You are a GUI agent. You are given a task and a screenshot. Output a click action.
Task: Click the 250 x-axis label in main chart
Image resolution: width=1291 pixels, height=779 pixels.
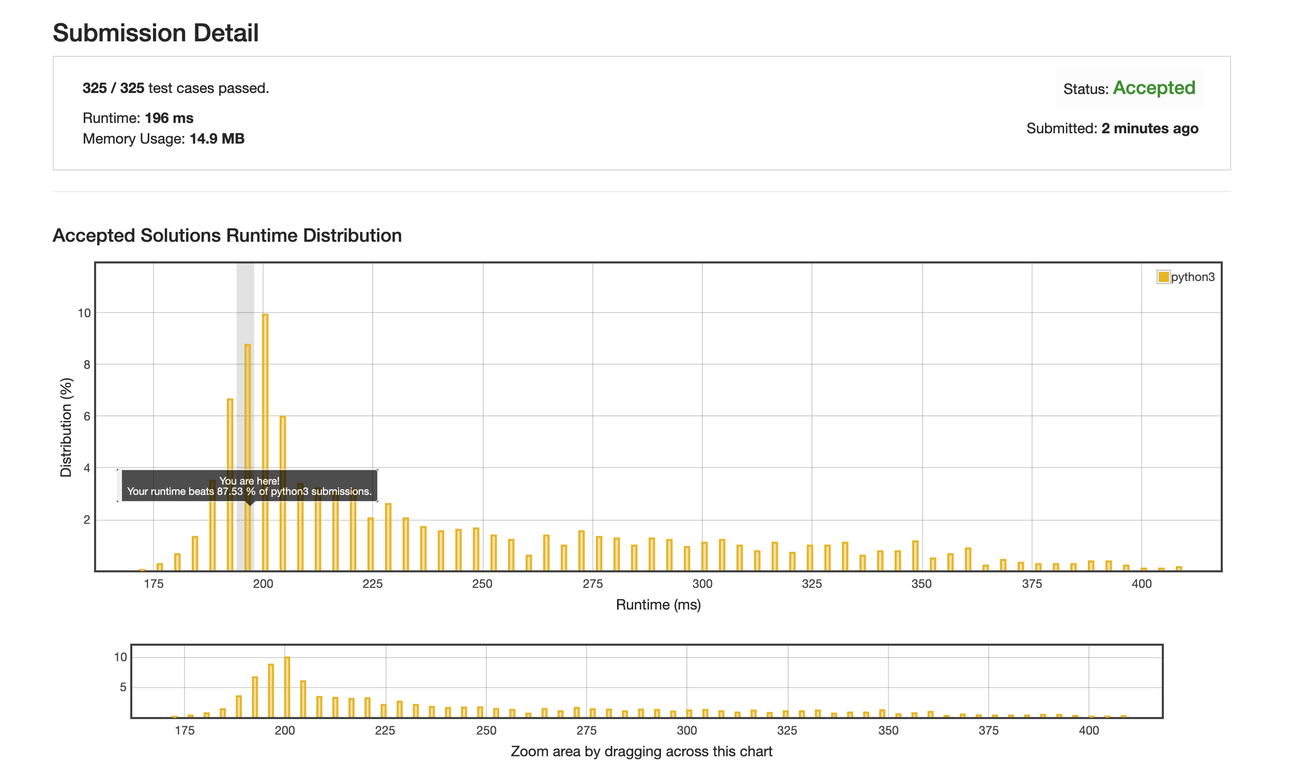tap(482, 584)
